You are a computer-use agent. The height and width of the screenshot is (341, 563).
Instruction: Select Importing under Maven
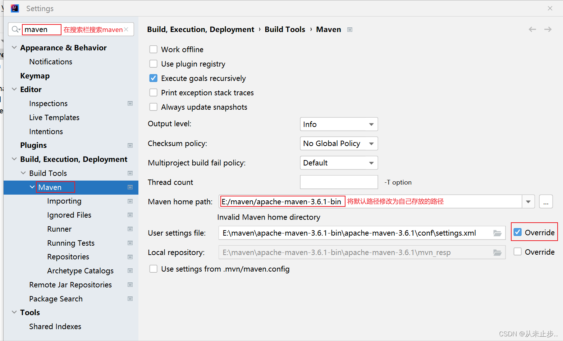(64, 201)
